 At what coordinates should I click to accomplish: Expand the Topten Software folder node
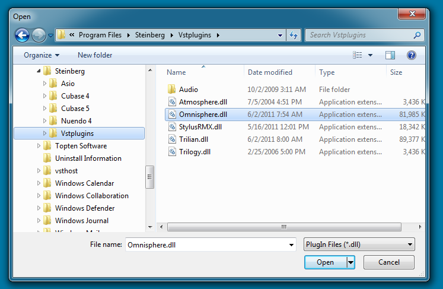point(39,145)
